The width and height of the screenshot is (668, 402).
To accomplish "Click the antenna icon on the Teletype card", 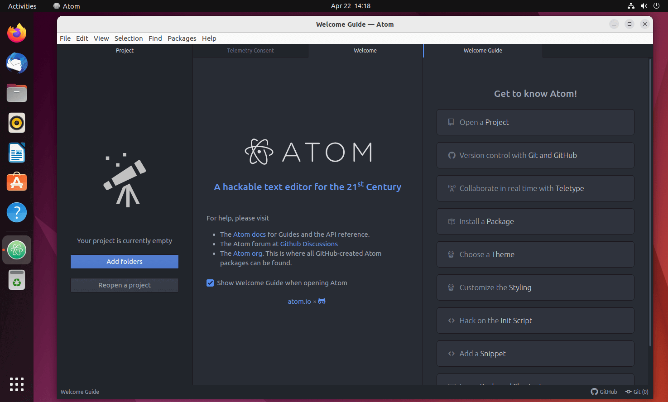I will (451, 188).
